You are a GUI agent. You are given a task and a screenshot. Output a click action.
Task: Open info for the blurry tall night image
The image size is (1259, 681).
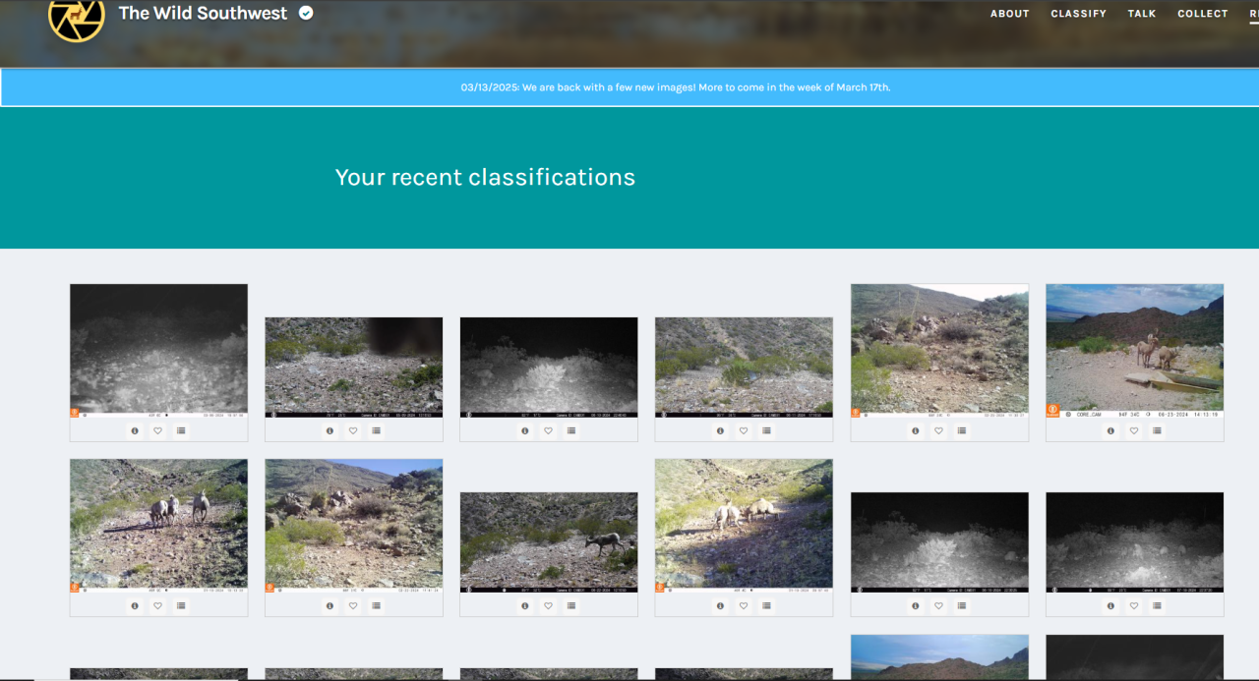point(135,430)
